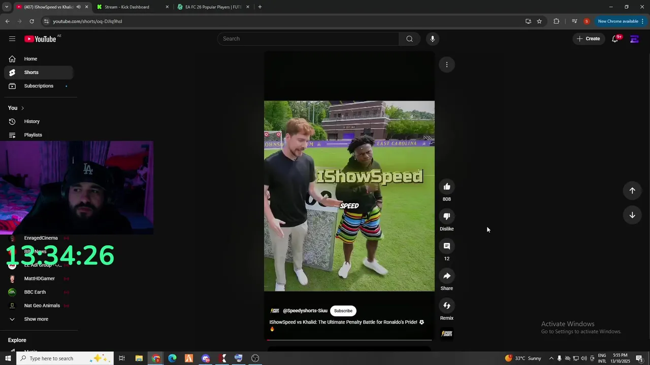The height and width of the screenshot is (365, 650).
Task: Open the YouTube hamburger guide menu
Action: [x=12, y=39]
